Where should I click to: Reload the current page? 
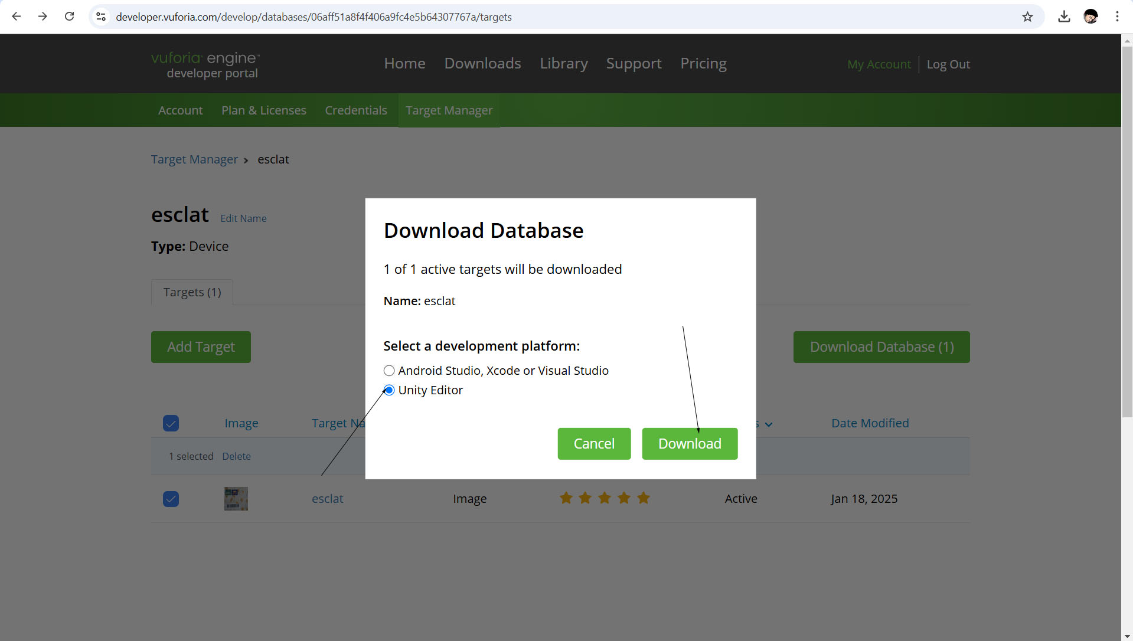click(69, 17)
